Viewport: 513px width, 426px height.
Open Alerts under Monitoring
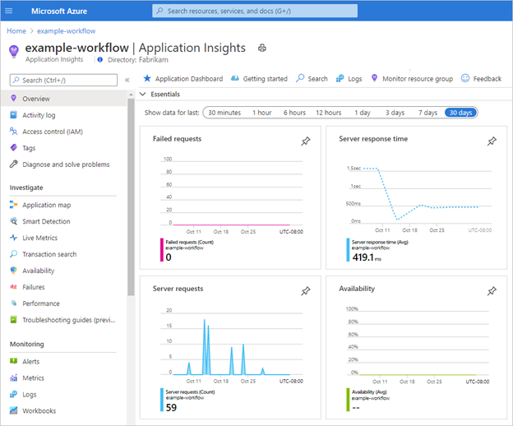pos(30,362)
